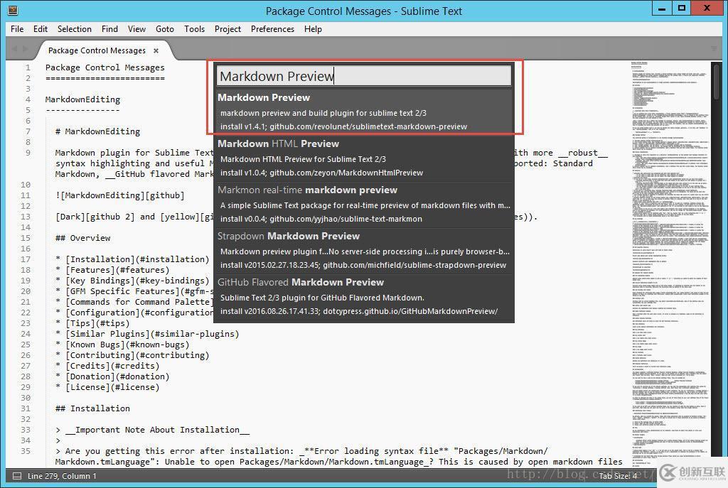
Task: Click the '[Installation](#installation)' list entry
Action: (137, 259)
